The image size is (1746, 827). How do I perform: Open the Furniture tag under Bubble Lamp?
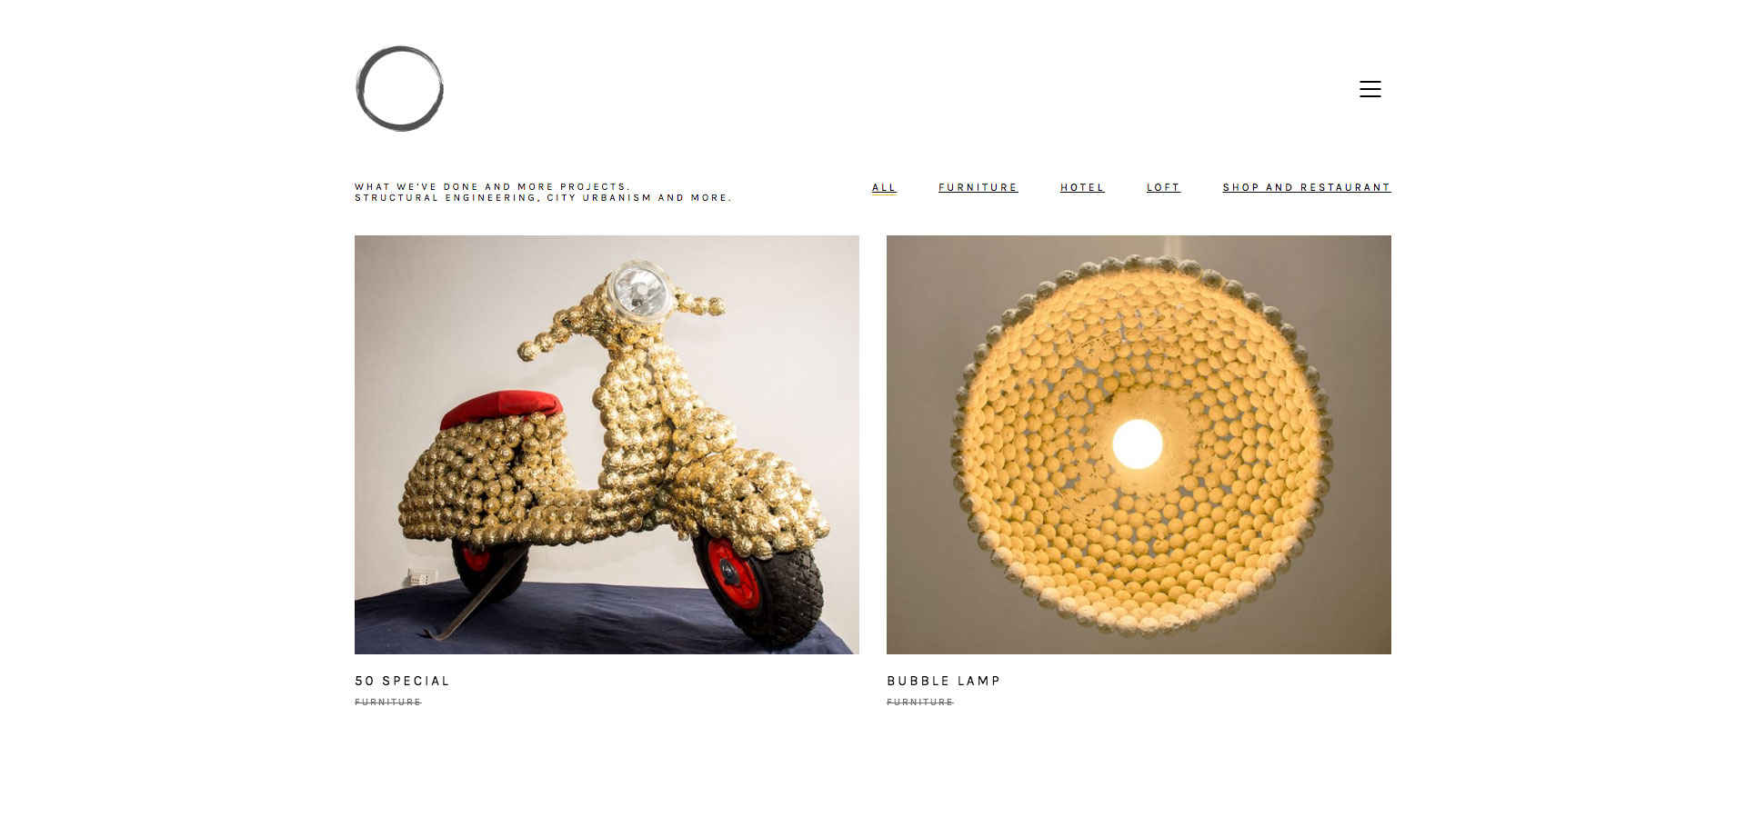point(920,702)
